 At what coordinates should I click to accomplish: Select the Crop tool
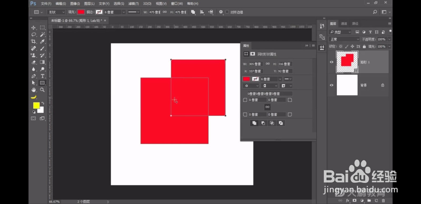coord(33,41)
